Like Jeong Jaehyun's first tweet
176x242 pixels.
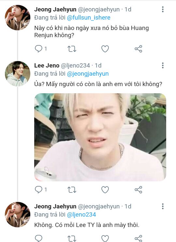(x=105, y=49)
